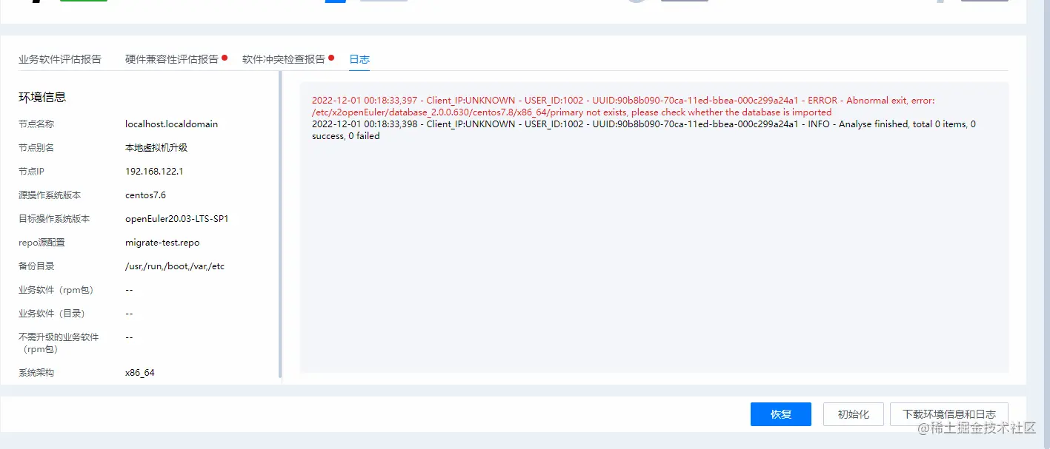1050x449 pixels.
Task: Click the blue 恢复 button
Action: tap(781, 414)
